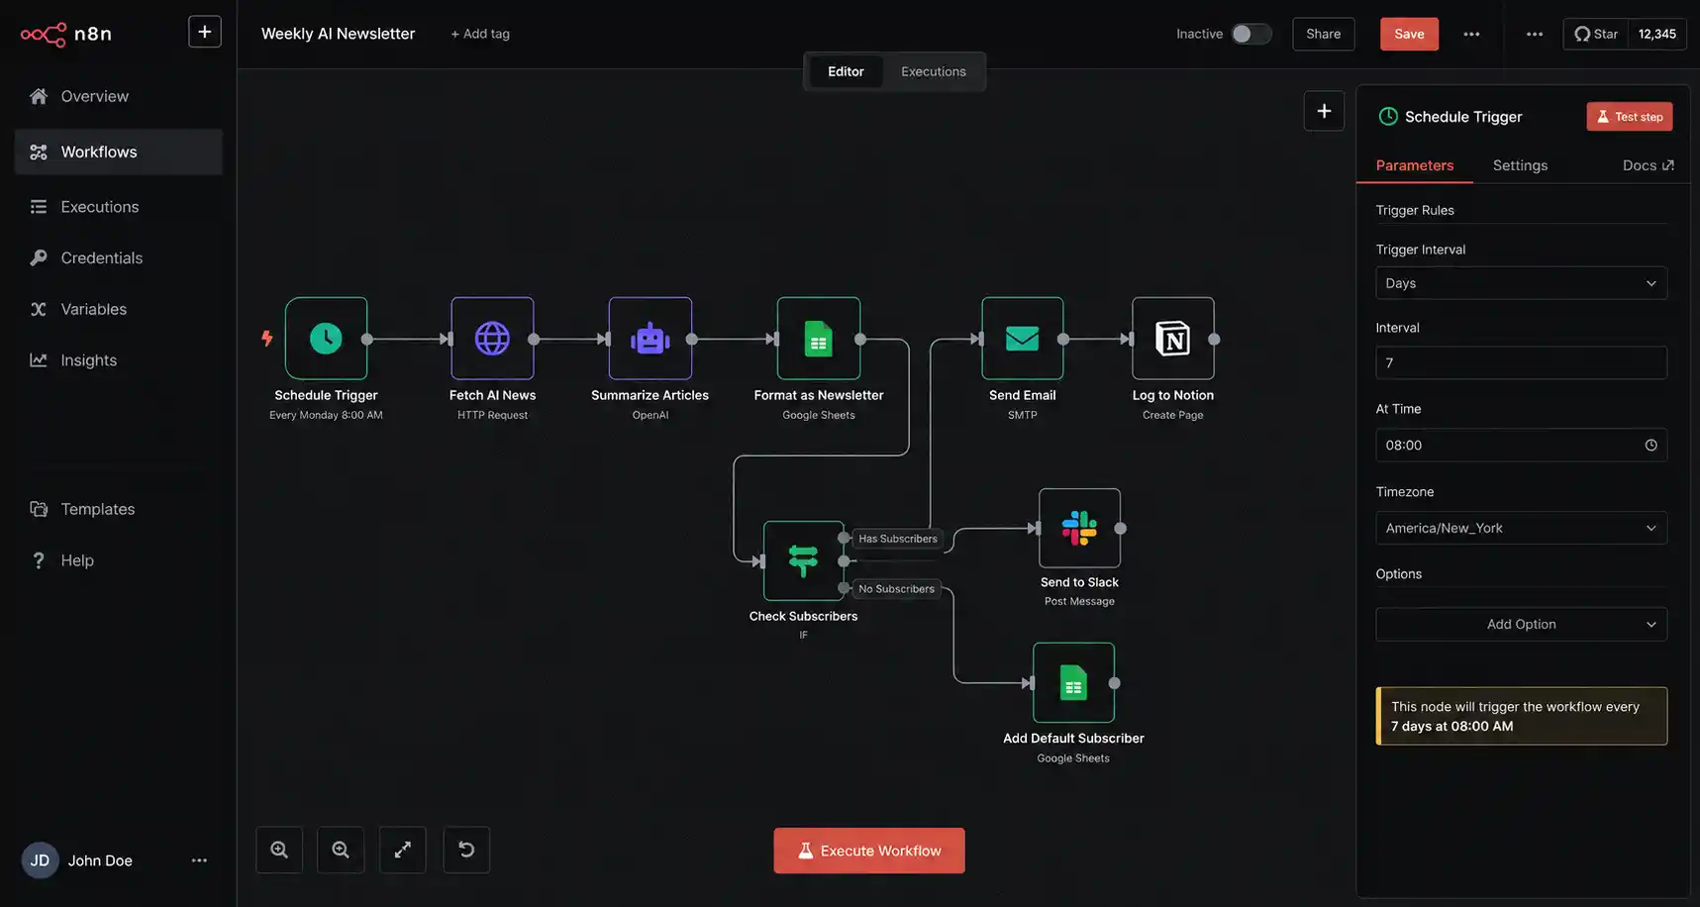Fit workflow to view with arrows icon
Screen dimensions: 1700x907
tap(403, 850)
